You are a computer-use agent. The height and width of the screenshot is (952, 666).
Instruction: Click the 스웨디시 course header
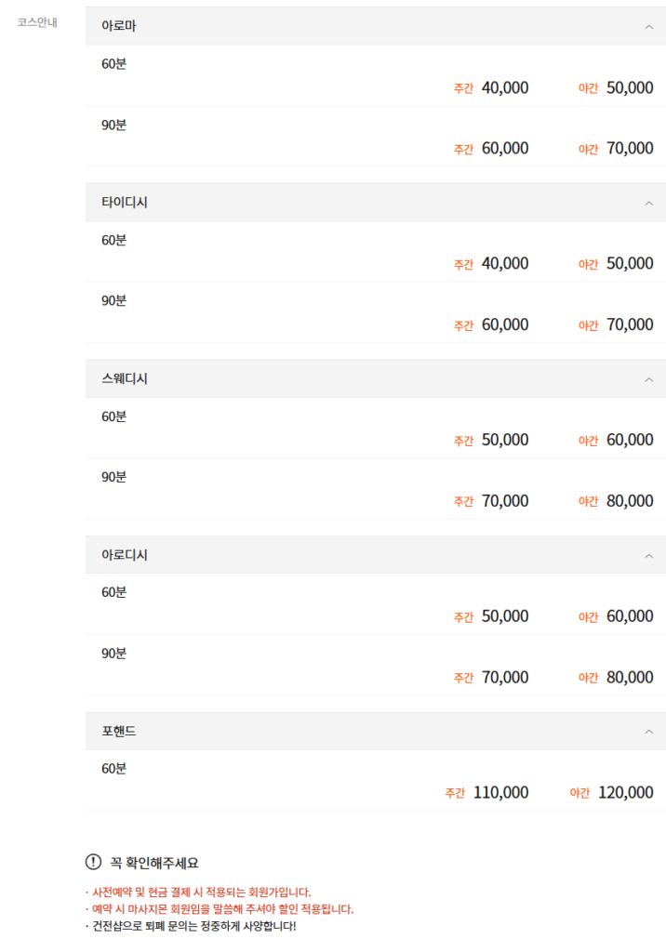tap(125, 378)
